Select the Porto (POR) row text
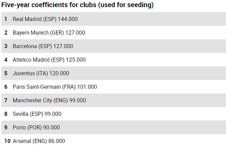This screenshot has width=226, height=147. click(36, 128)
